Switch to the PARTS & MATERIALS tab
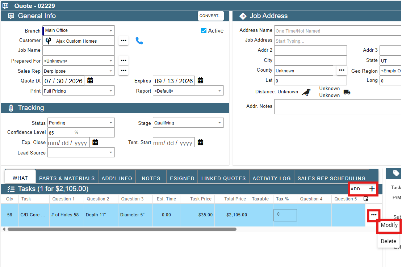The height and width of the screenshot is (267, 402). pyautogui.click(x=67, y=177)
